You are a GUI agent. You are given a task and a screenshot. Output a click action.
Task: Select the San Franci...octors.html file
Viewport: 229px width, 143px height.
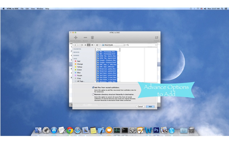tap(107, 75)
